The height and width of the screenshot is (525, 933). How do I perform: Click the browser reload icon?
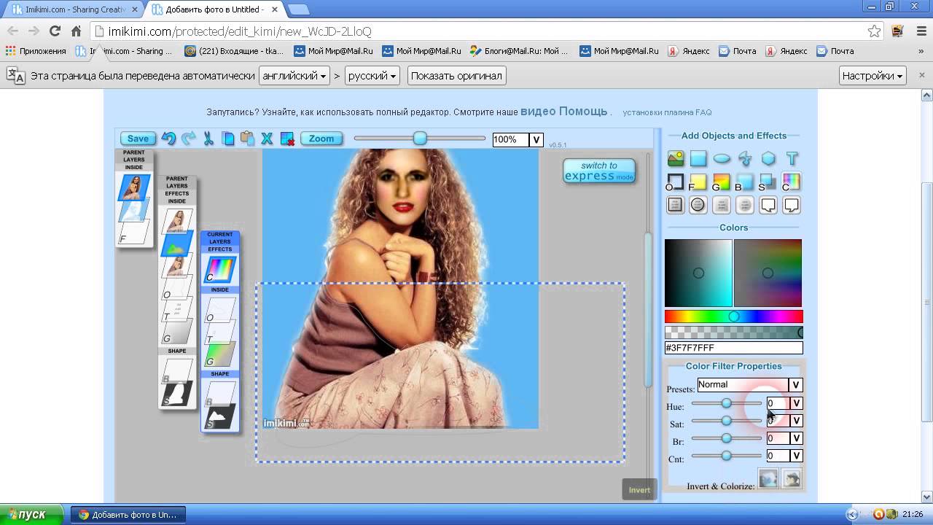pos(55,31)
